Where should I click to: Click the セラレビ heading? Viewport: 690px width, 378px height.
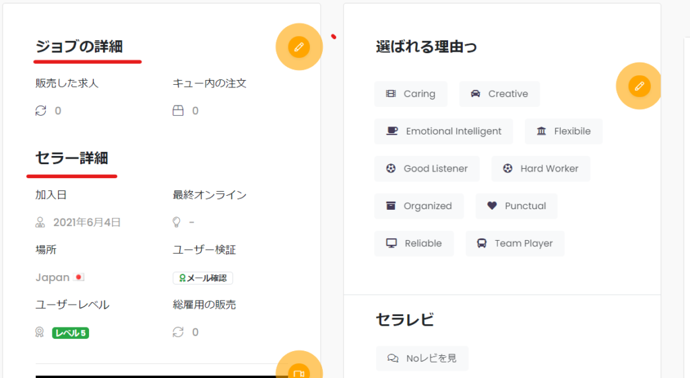405,319
